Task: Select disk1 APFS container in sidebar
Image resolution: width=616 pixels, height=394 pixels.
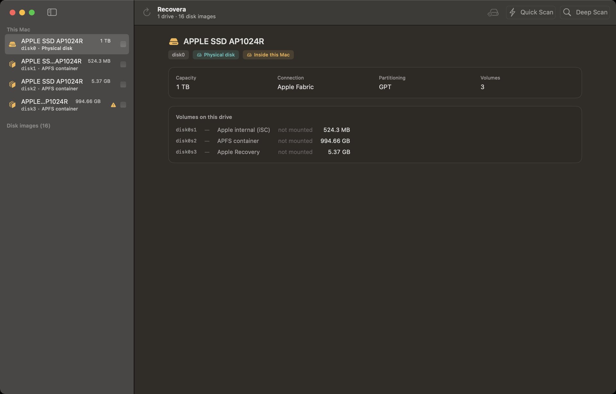Action: pyautogui.click(x=67, y=64)
